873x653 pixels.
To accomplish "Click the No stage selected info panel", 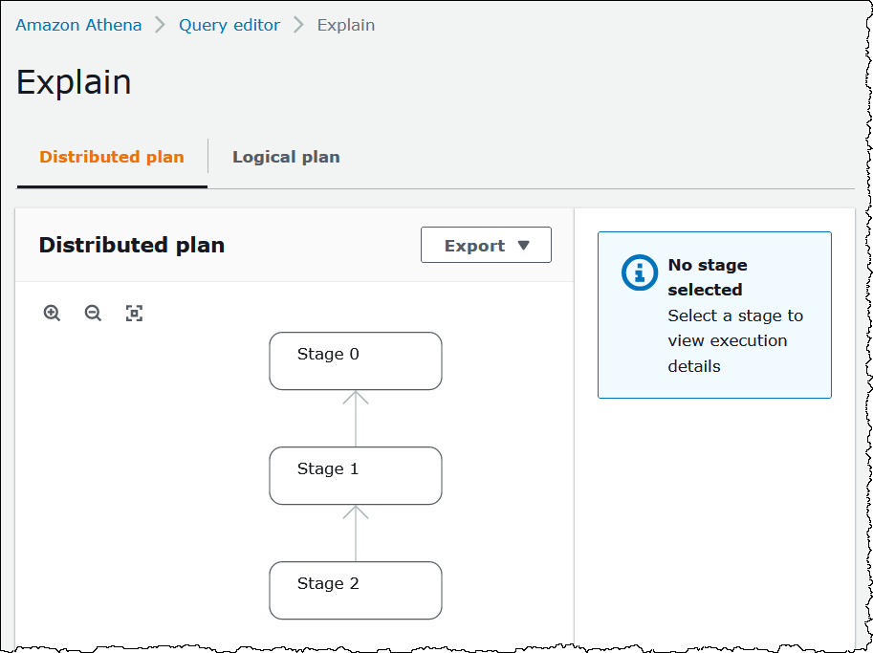I will tap(714, 316).
